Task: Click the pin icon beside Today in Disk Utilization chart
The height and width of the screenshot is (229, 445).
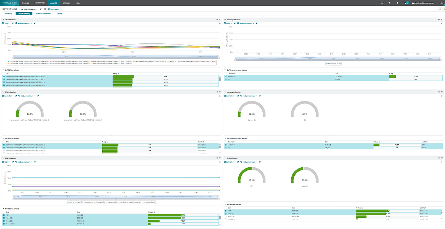Action: point(13,162)
